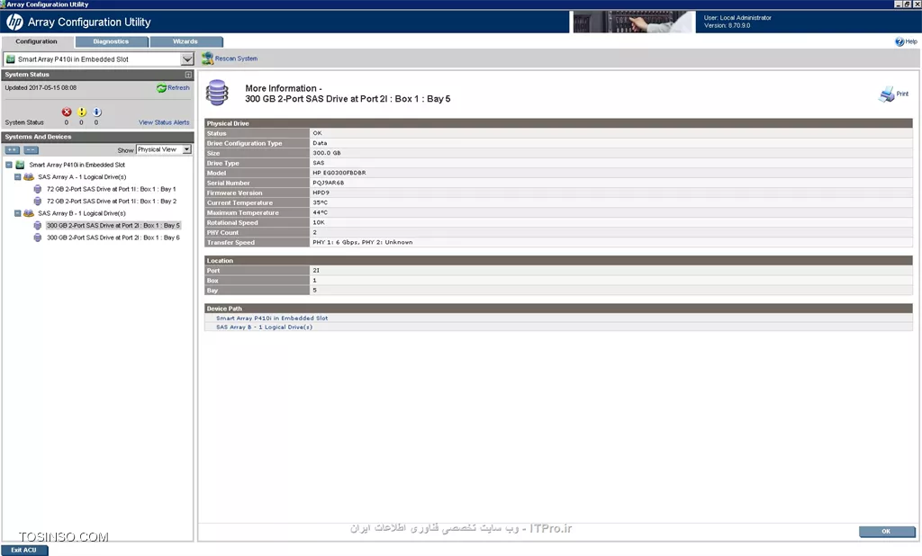Collapse the SAS Array B node

[x=18, y=213]
